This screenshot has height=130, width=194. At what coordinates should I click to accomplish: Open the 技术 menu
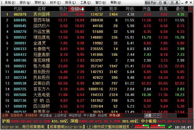click(54, 3)
